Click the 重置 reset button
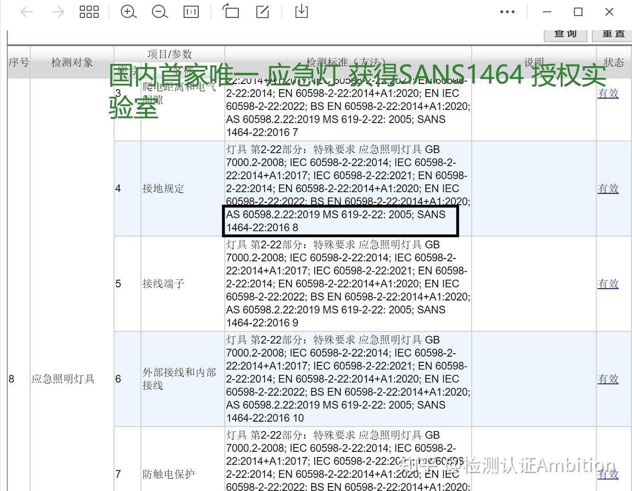The height and width of the screenshot is (491, 632). coord(614,34)
